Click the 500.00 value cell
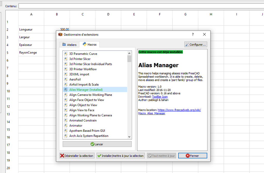Viewport: 264px width, 173px height. point(57,29)
